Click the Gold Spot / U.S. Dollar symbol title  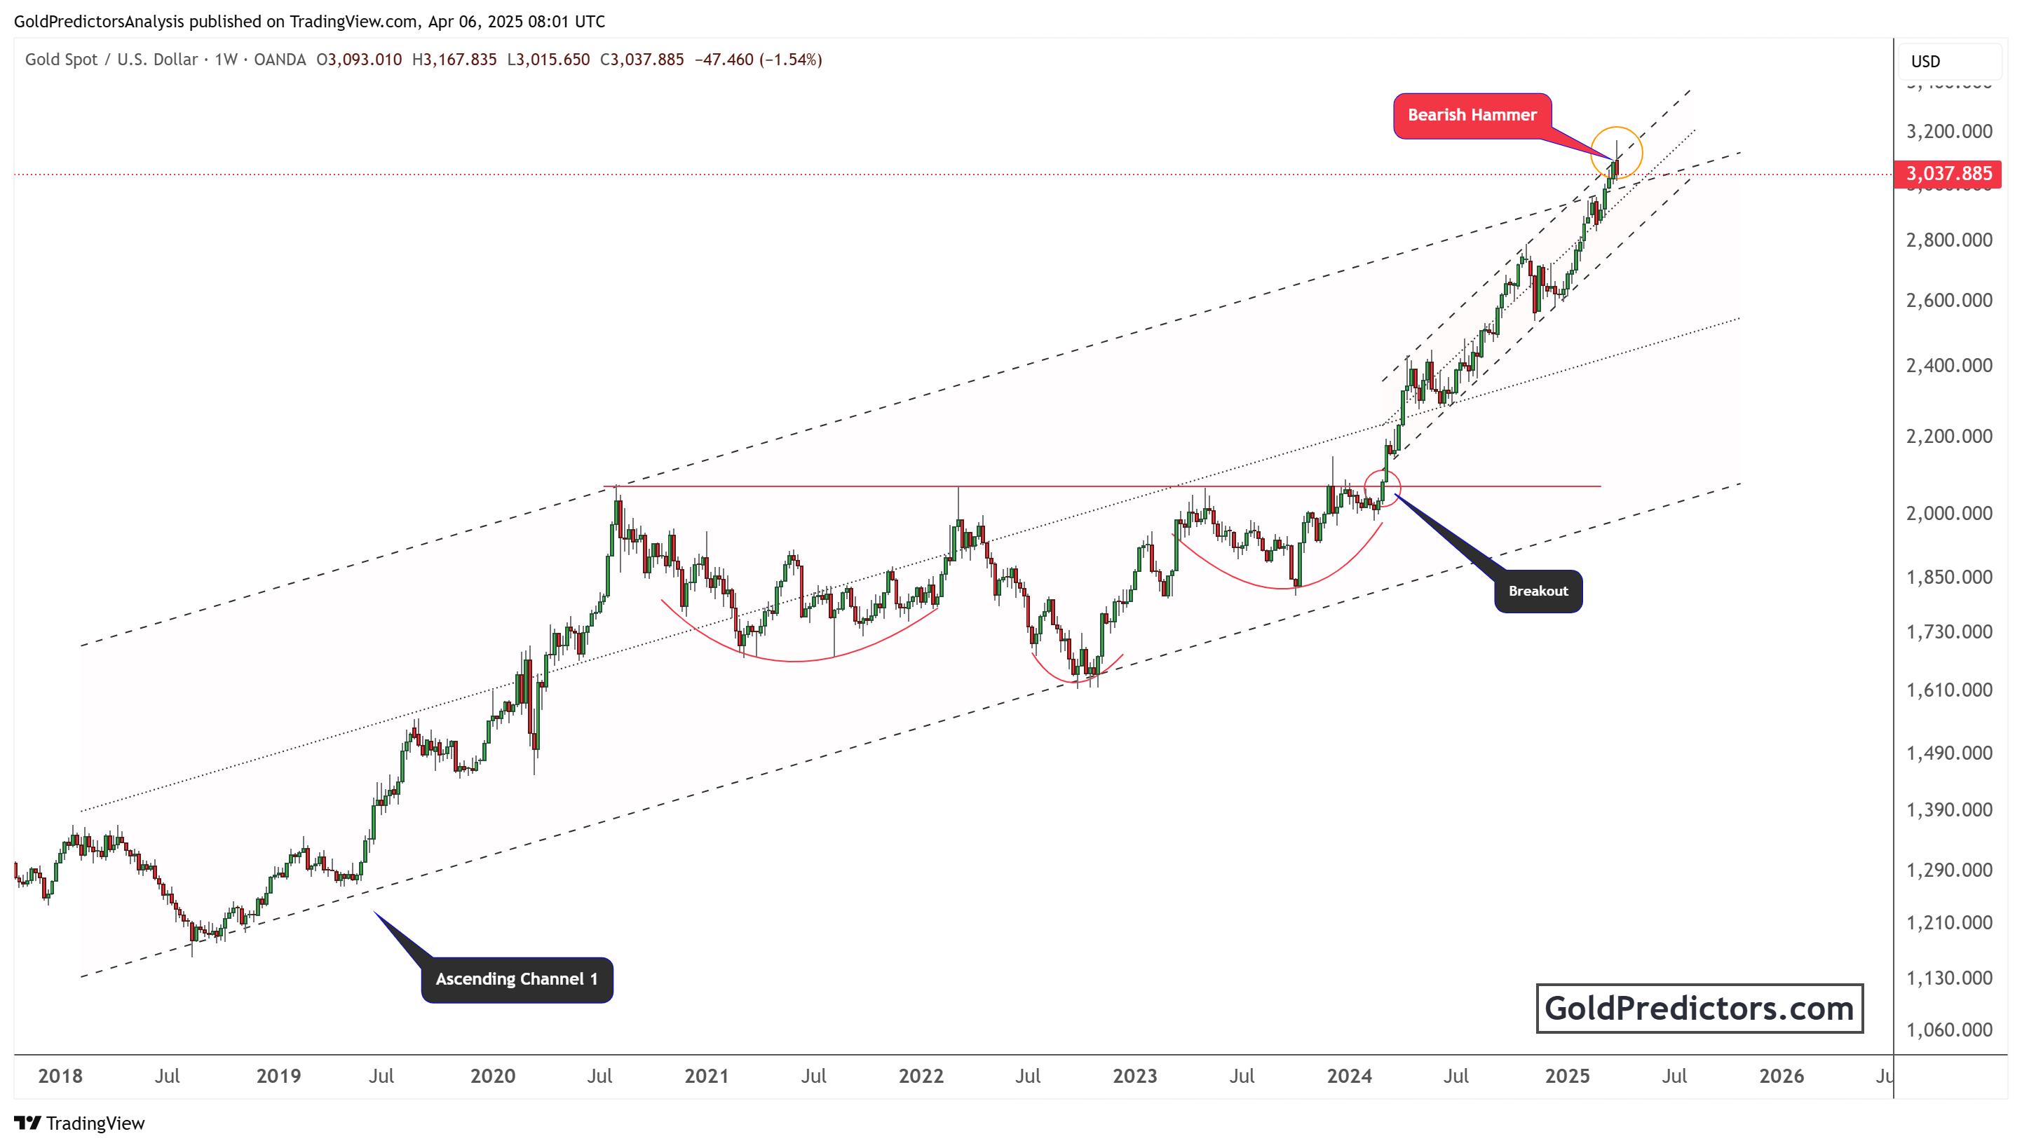pyautogui.click(x=111, y=60)
